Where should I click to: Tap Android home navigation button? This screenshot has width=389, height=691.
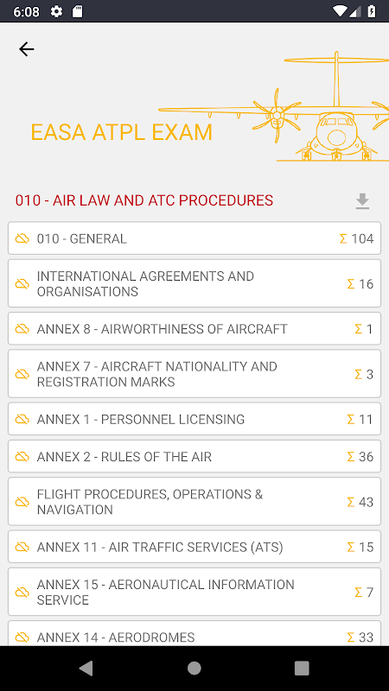pyautogui.click(x=194, y=669)
